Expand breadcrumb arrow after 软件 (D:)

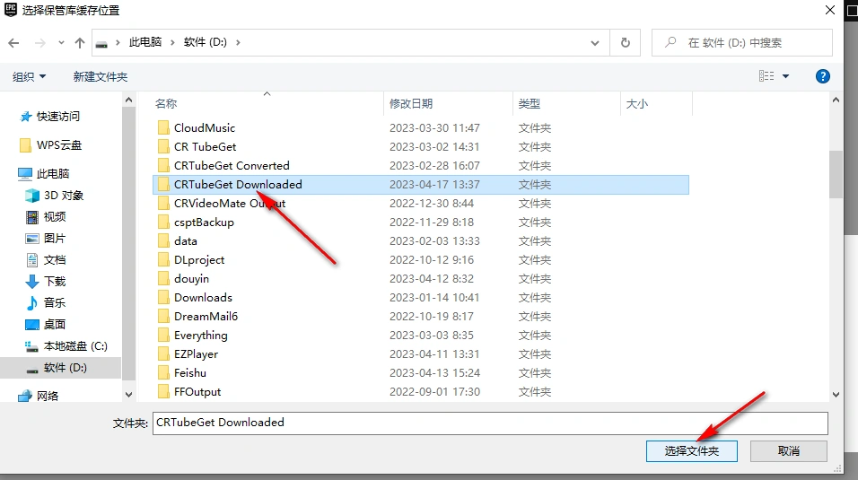click(238, 43)
